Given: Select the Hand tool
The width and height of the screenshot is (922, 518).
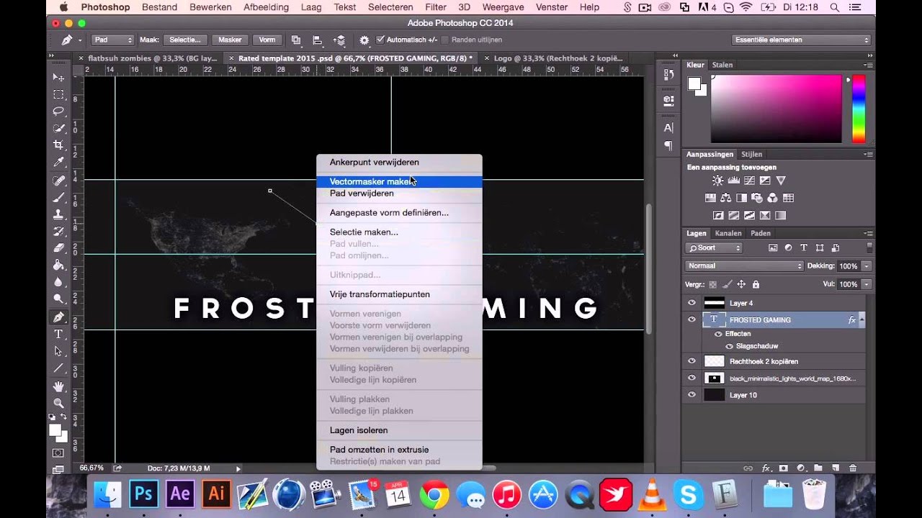Looking at the screenshot, I should coord(58,386).
